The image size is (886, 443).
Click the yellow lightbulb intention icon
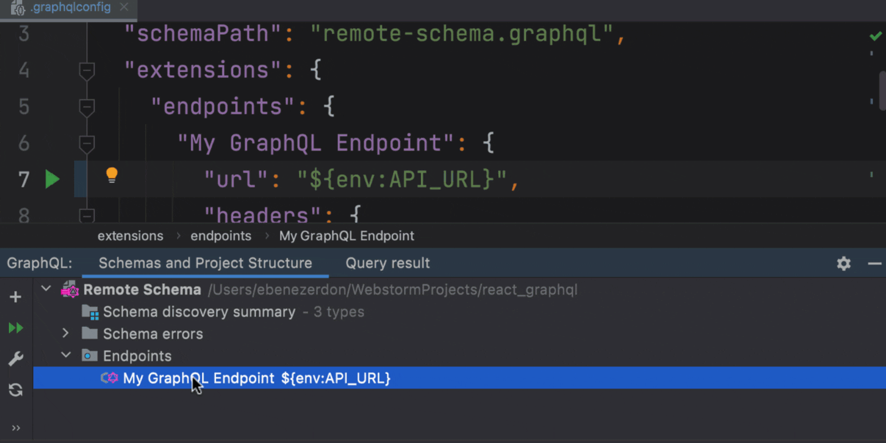click(111, 176)
